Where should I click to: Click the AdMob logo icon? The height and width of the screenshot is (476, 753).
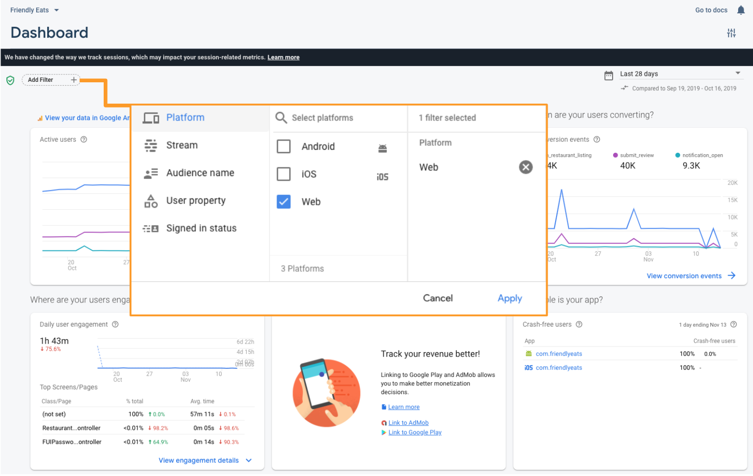[384, 423]
